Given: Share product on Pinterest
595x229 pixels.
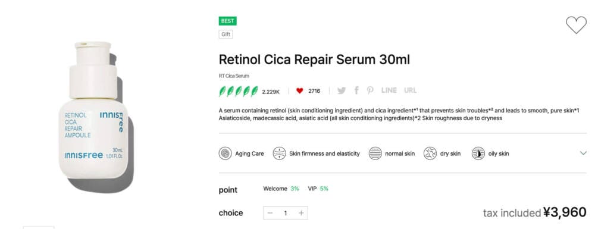Looking at the screenshot, I should pos(370,90).
